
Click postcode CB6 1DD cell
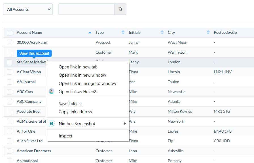pos(222,141)
